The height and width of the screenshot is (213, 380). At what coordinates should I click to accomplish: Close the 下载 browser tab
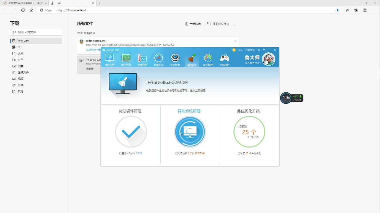click(x=93, y=3)
